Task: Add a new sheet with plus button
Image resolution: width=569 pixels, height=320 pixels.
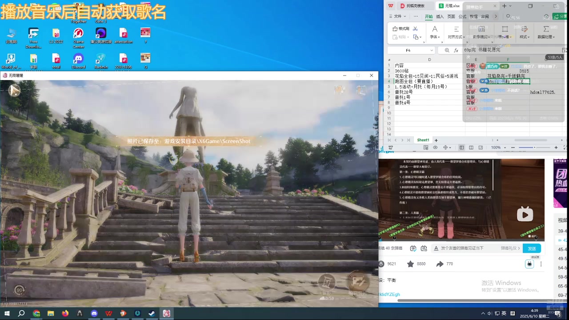Action: pyautogui.click(x=436, y=140)
